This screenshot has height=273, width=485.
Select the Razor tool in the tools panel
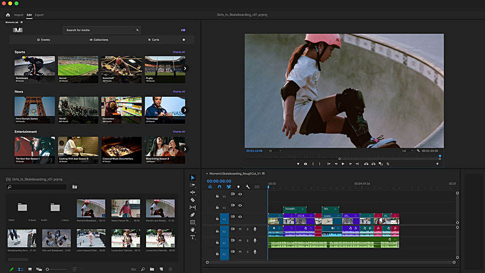[193, 200]
